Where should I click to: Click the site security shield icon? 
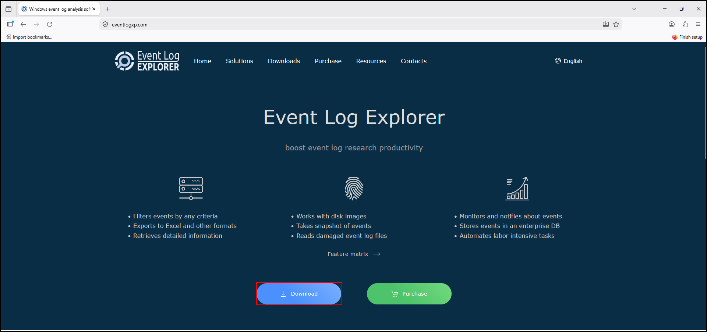tap(105, 25)
